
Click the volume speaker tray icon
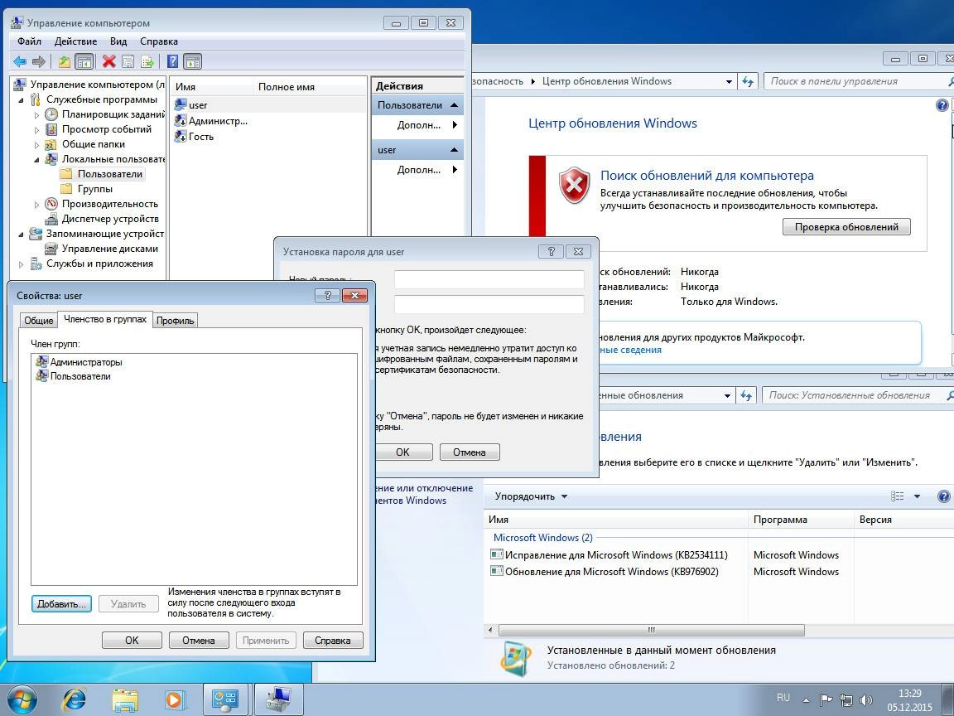(866, 699)
